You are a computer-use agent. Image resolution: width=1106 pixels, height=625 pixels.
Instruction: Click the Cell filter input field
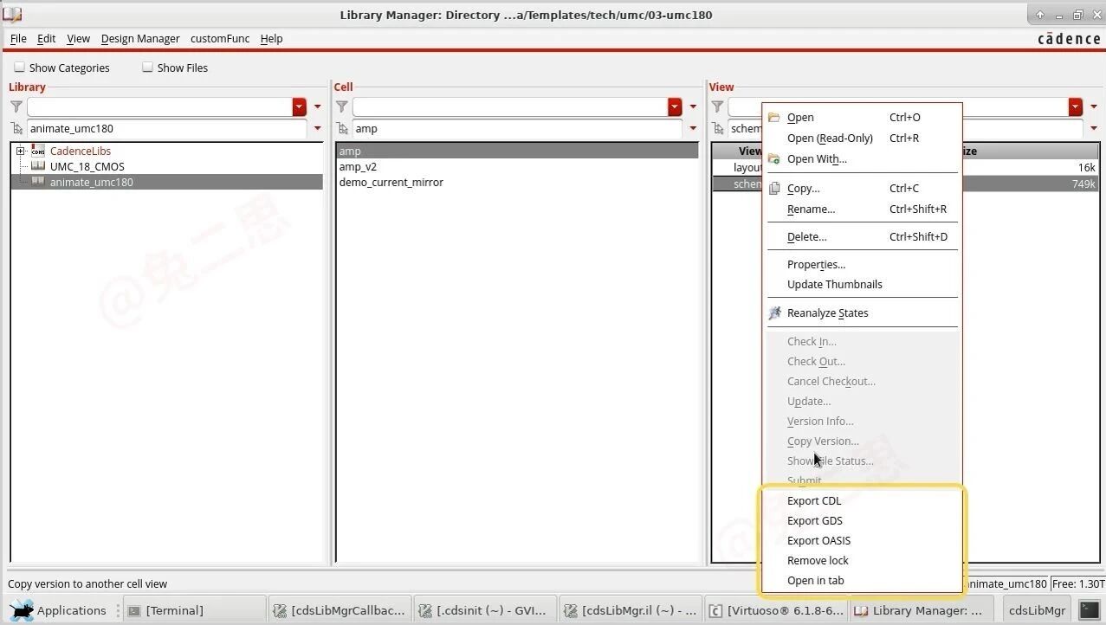(x=510, y=106)
